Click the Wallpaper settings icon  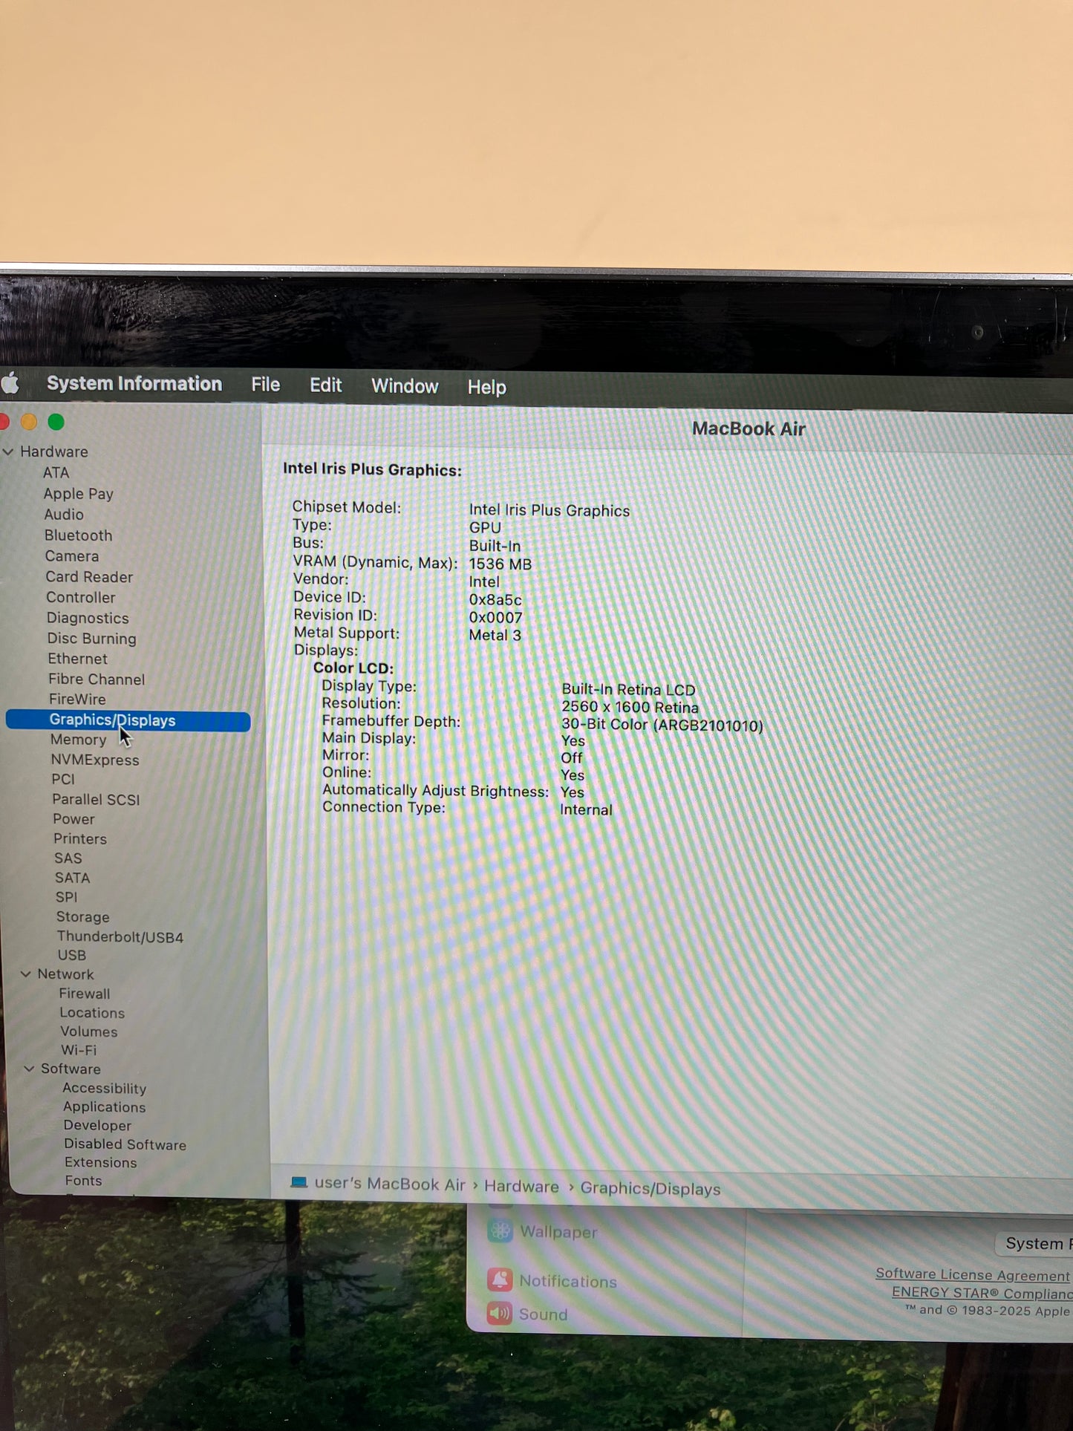click(x=500, y=1230)
